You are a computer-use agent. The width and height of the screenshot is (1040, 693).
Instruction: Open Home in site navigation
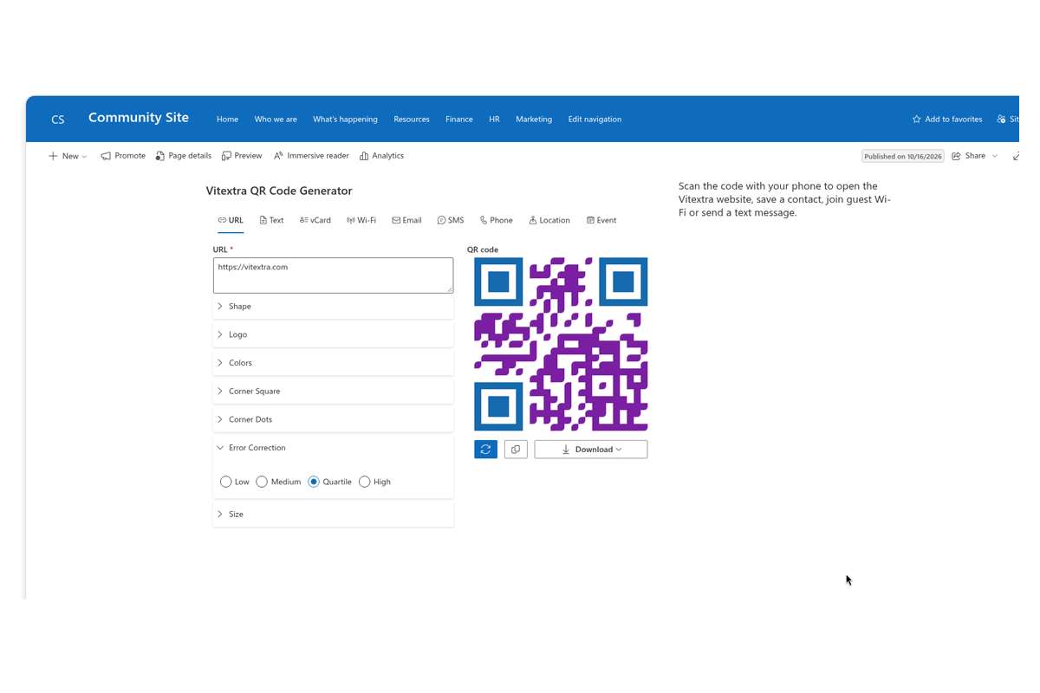(227, 120)
